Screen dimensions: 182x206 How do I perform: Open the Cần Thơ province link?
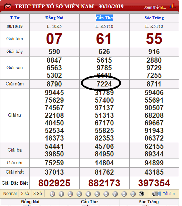(104, 18)
